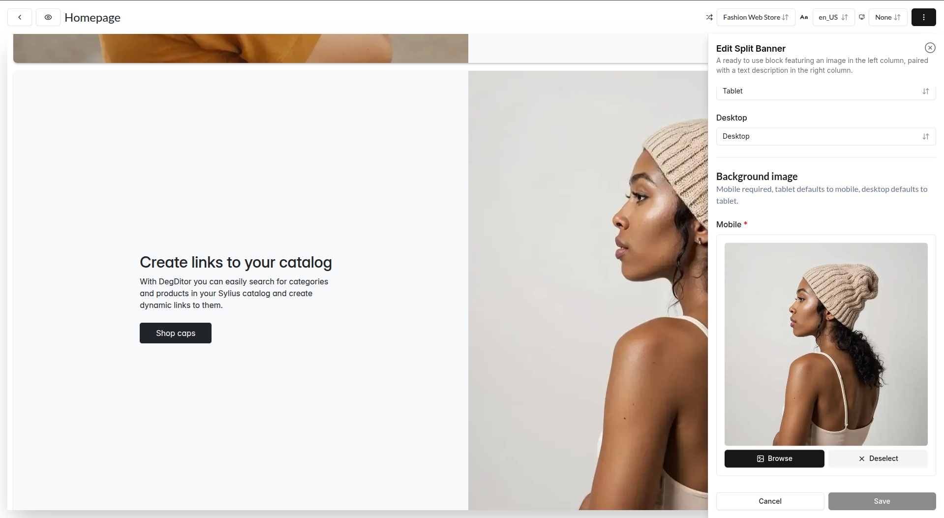944x518 pixels.
Task: Click the Shop caps button in preview
Action: (x=176, y=333)
